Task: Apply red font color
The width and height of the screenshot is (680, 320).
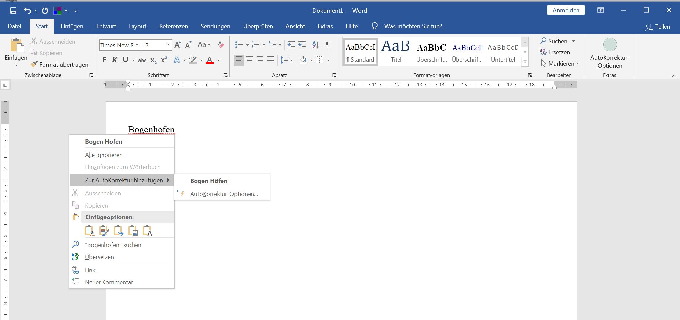Action: pyautogui.click(x=210, y=60)
